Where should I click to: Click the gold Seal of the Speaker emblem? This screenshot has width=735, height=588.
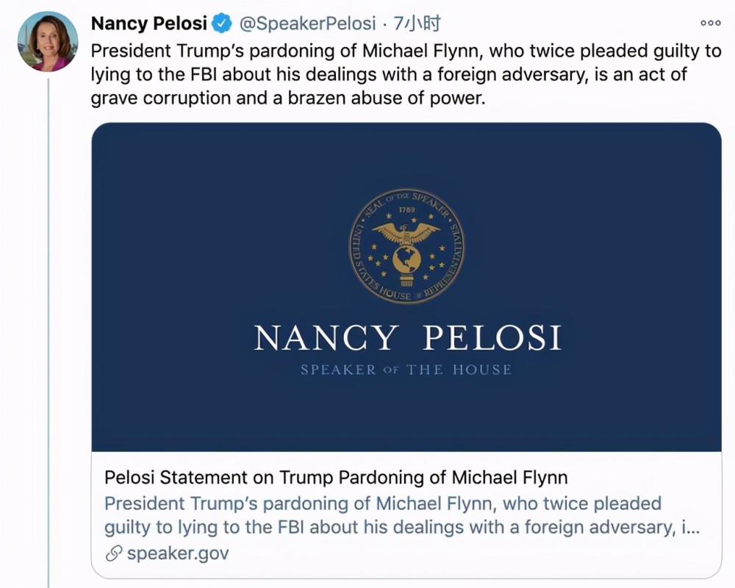click(406, 245)
